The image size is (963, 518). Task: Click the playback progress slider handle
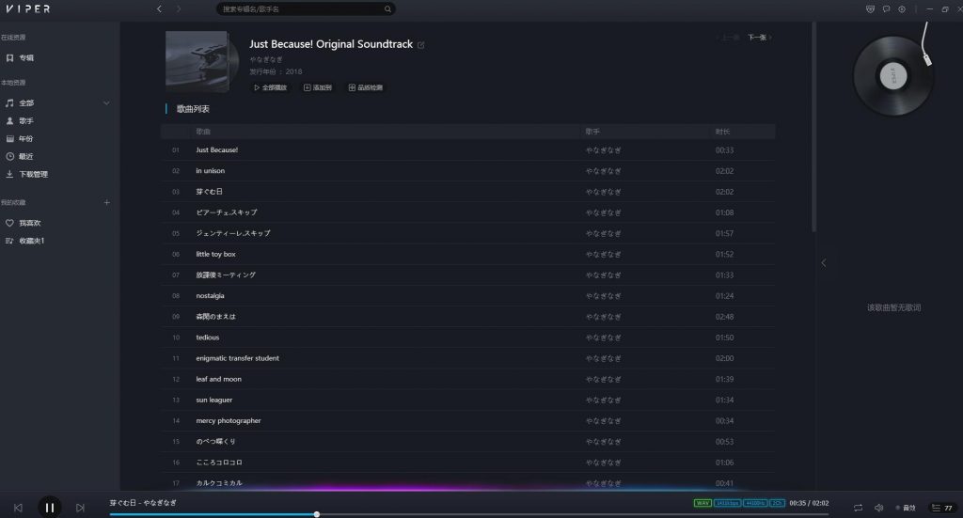[x=316, y=514]
